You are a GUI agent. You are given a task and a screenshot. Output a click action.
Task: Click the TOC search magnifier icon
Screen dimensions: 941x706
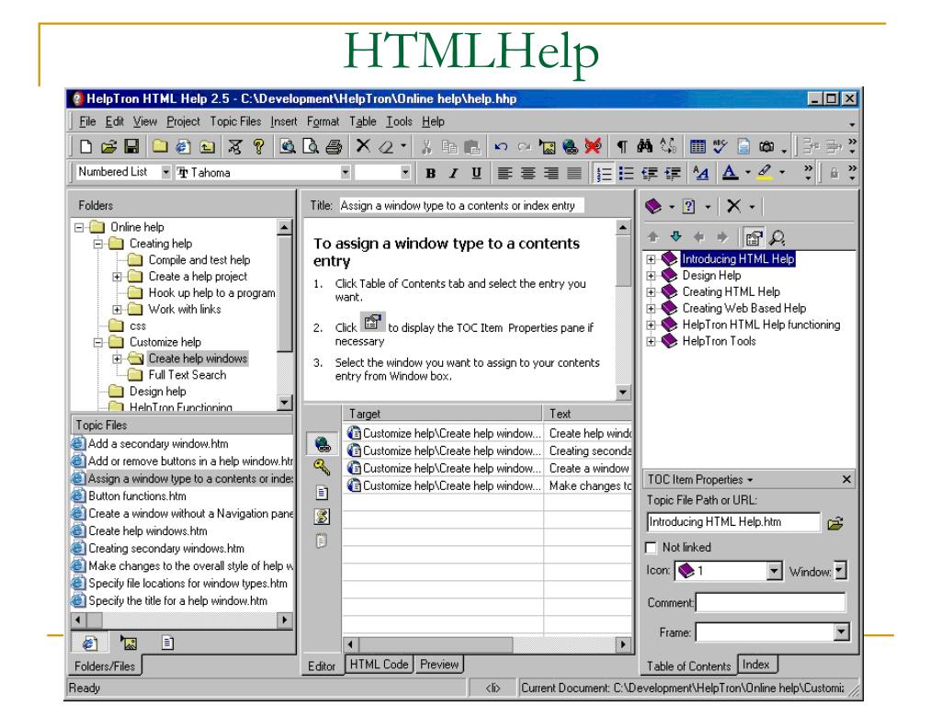coord(777,238)
